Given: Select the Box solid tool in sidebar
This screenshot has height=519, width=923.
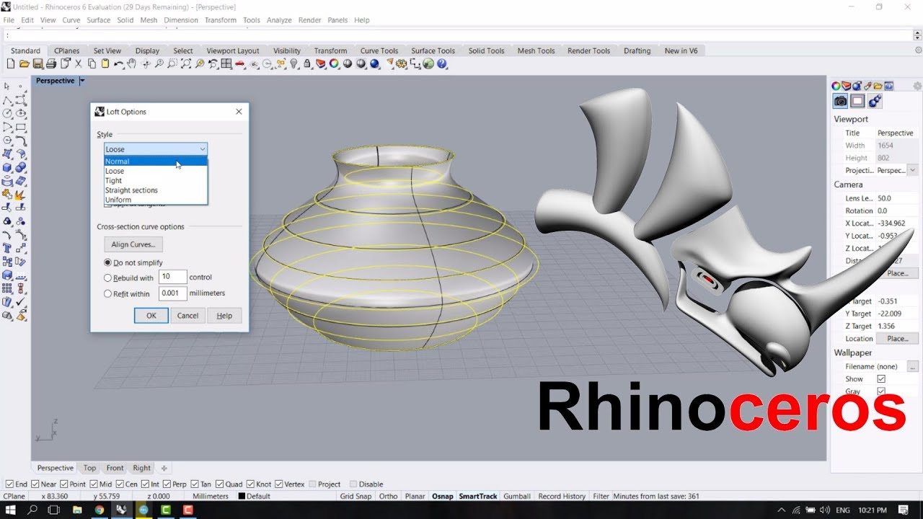Looking at the screenshot, I should [x=7, y=167].
